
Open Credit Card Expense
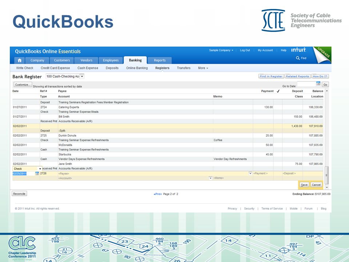pyautogui.click(x=55, y=68)
